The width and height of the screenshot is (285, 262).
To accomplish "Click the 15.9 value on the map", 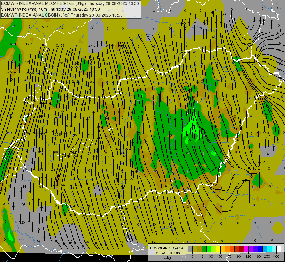I will [44, 45].
